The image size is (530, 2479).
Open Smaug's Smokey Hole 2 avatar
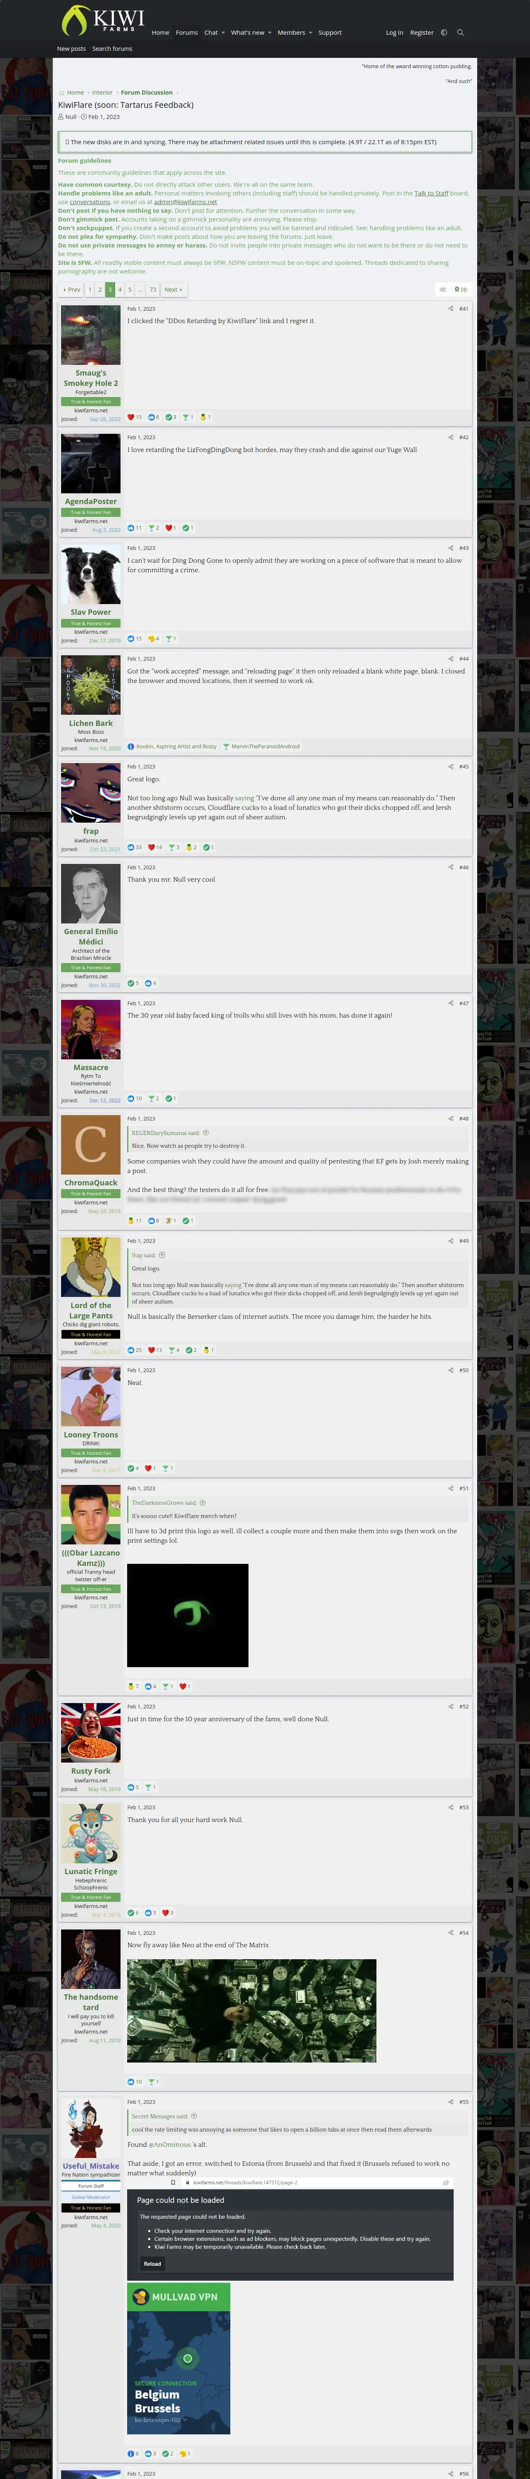click(x=90, y=335)
